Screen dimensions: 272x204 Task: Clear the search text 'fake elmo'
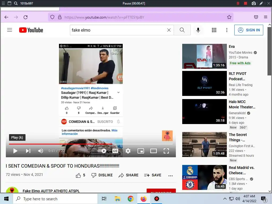point(169,30)
